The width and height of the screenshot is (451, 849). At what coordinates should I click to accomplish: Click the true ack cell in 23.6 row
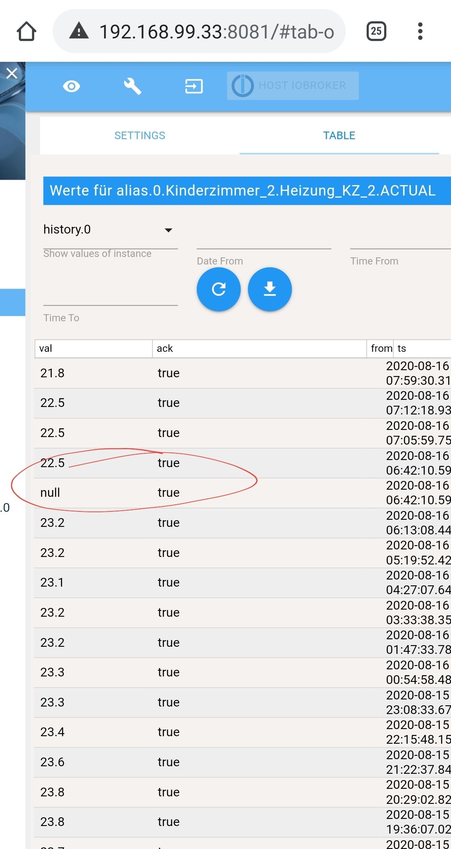click(169, 762)
